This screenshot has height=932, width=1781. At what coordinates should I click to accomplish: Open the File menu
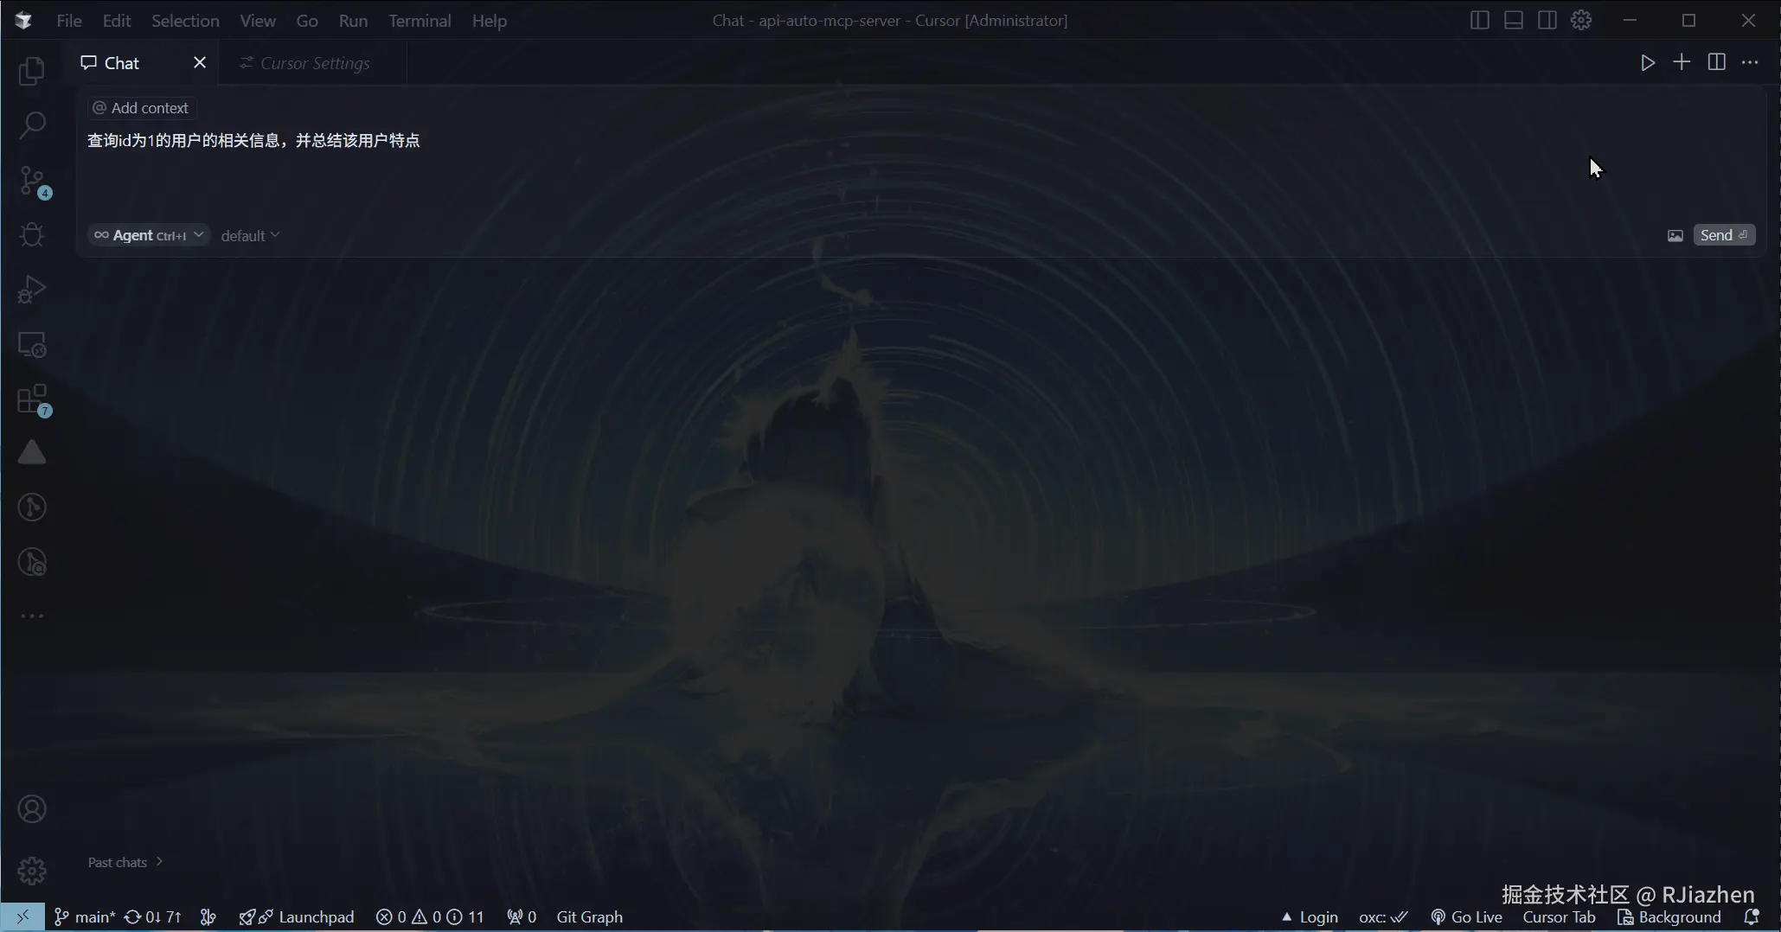(69, 21)
